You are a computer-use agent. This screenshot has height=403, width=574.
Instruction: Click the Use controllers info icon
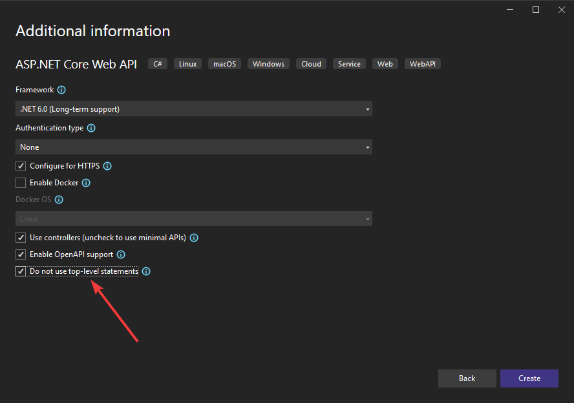pyautogui.click(x=194, y=238)
